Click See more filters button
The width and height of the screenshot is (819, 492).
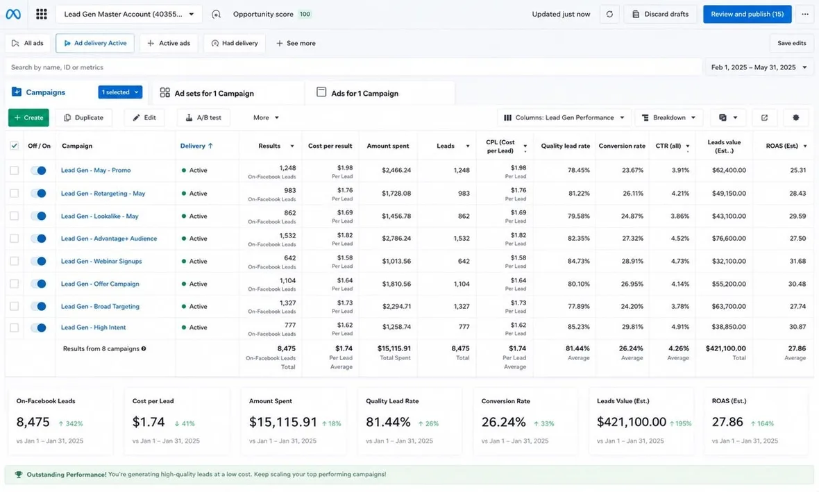(x=296, y=43)
